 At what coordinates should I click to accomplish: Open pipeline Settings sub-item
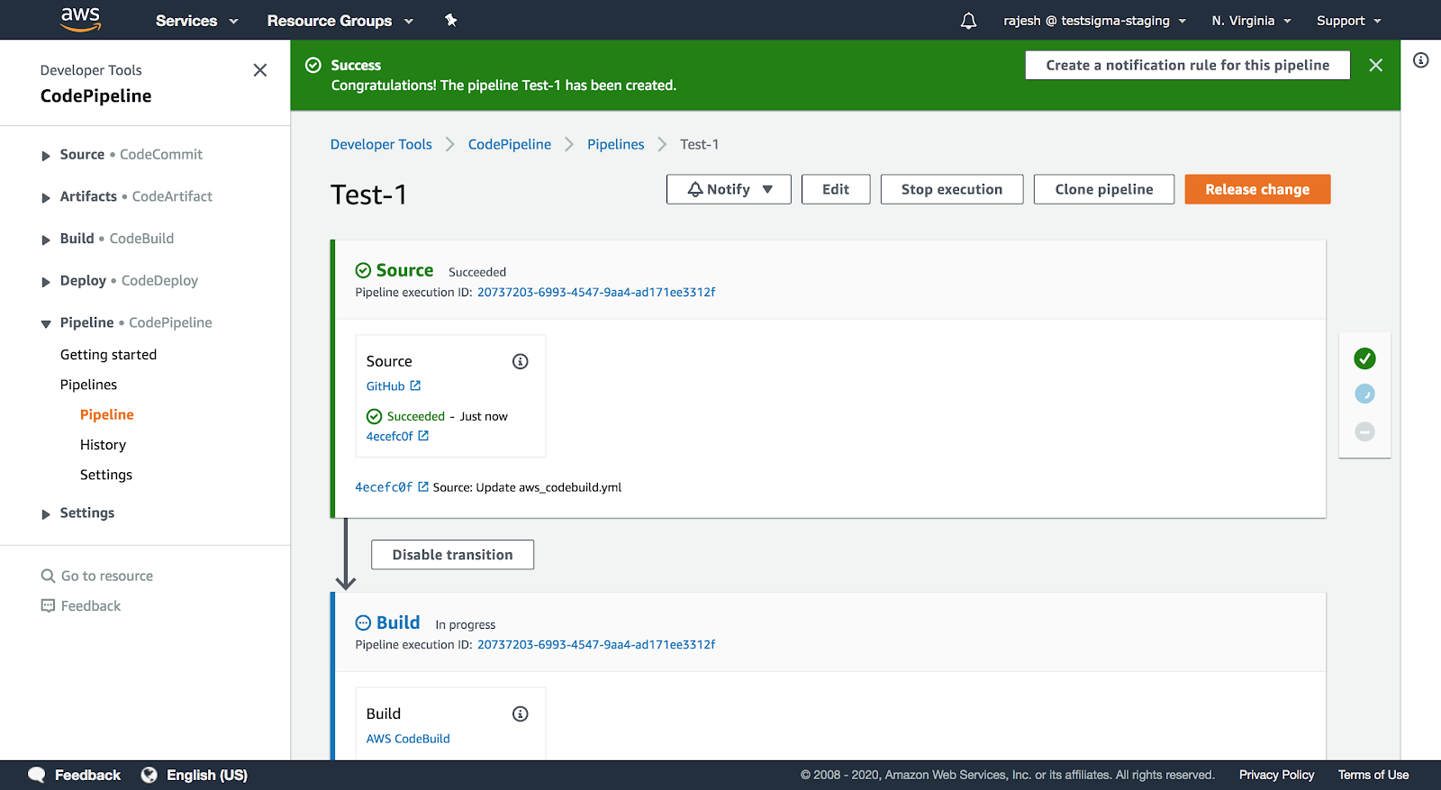[x=105, y=475]
